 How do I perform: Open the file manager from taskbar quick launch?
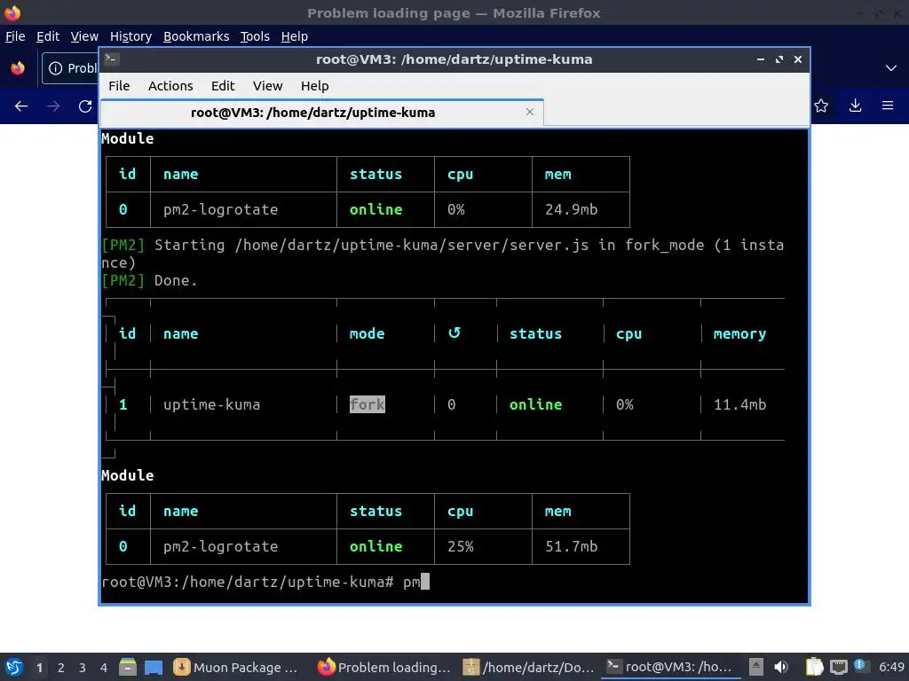tap(128, 667)
